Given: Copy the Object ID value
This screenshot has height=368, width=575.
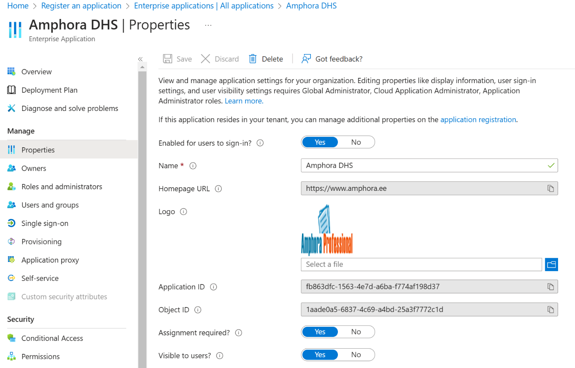Looking at the screenshot, I should pos(550,309).
